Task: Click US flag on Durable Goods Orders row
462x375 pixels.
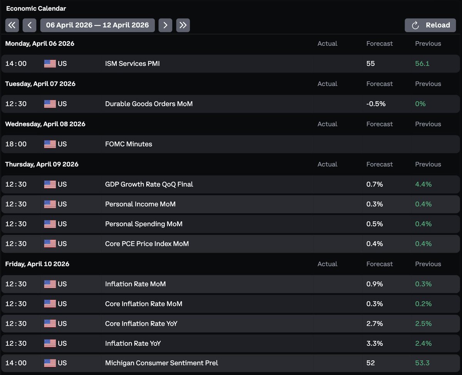Action: tap(50, 104)
